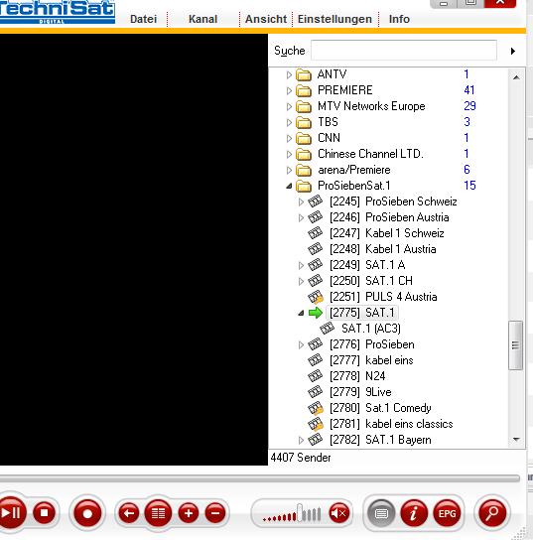533x540 pixels.
Task: Open the EPG program guide
Action: coord(447,514)
